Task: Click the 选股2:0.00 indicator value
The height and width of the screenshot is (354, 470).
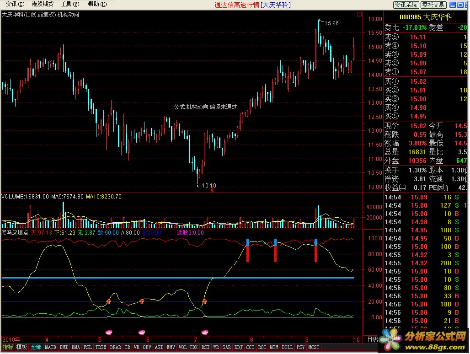Action: (x=190, y=233)
